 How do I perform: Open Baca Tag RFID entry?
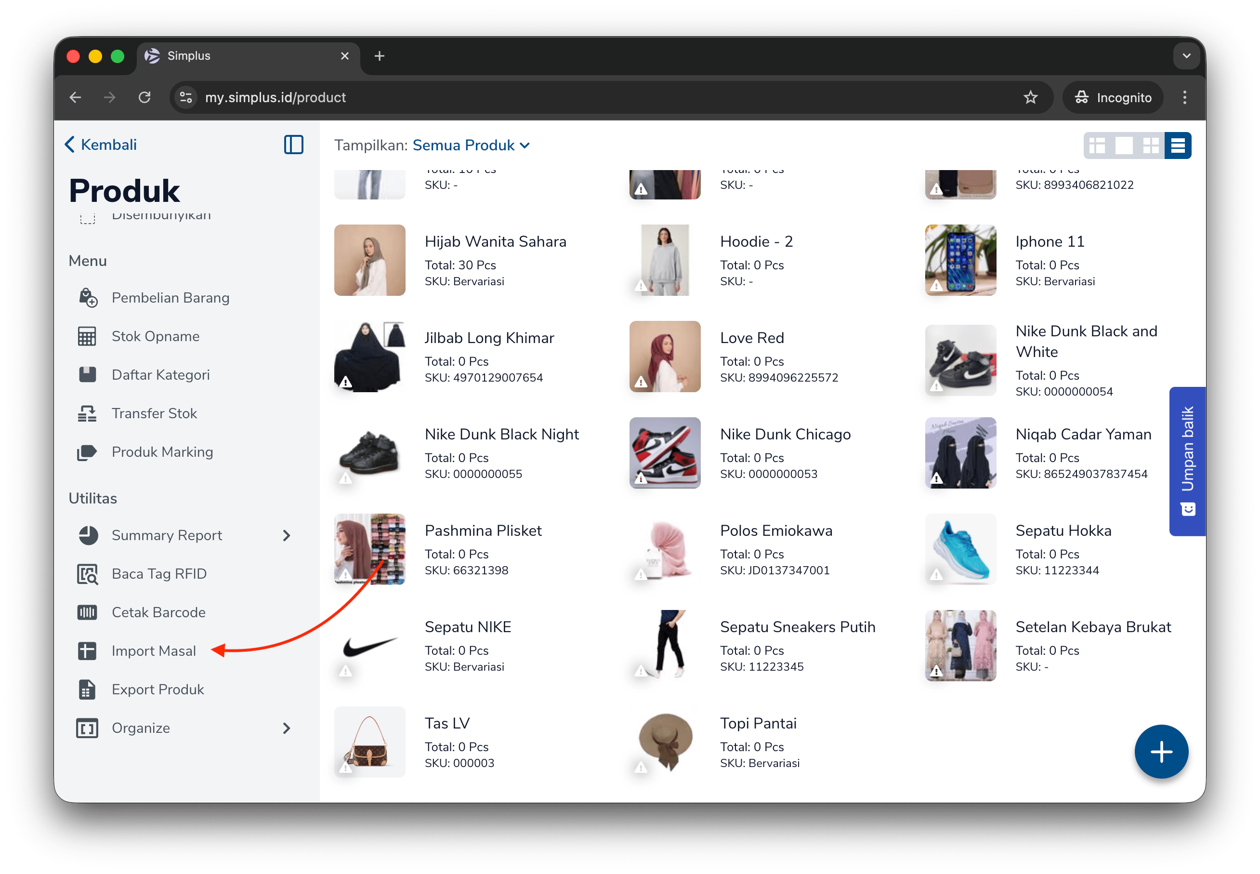point(159,574)
